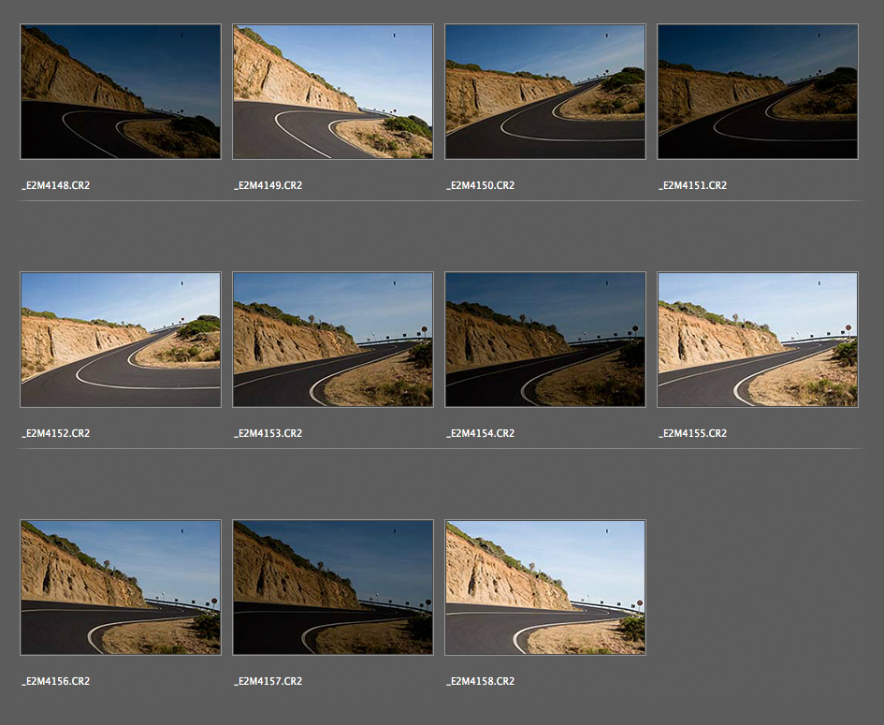
Task: Select the _E2M4148.CR2 photo thumbnail
Action: 121,92
